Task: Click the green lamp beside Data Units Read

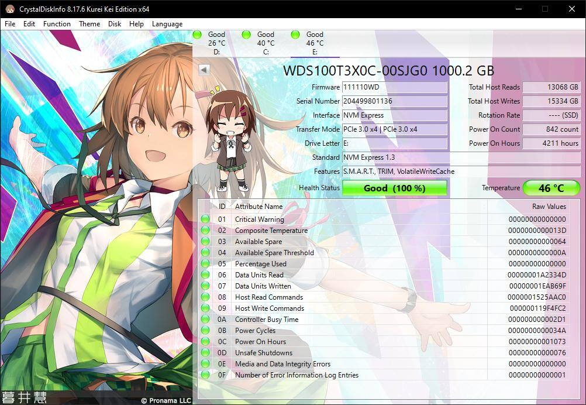Action: [206, 274]
